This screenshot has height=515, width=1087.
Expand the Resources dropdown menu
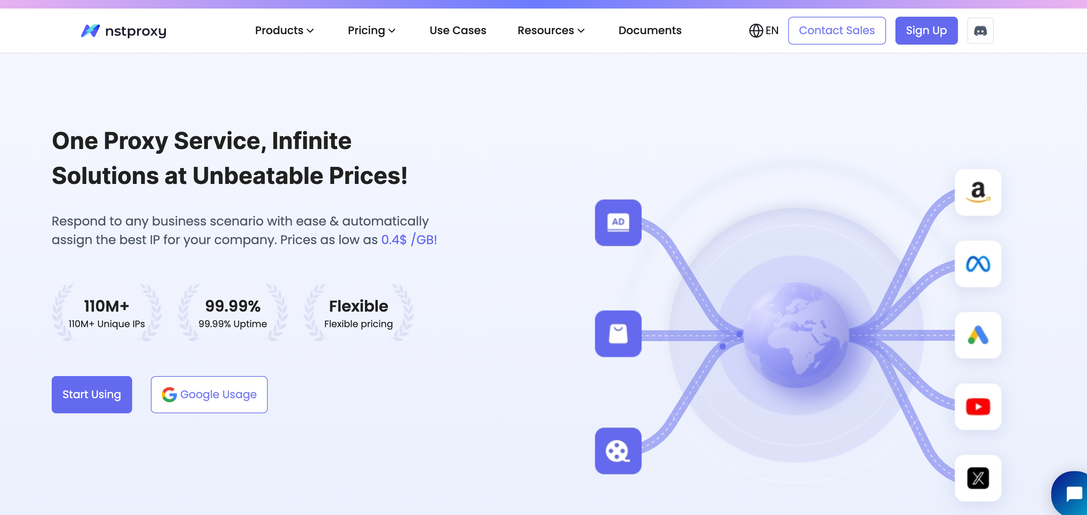[x=551, y=31]
